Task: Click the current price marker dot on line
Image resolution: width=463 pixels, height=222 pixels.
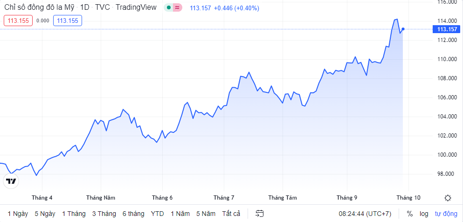Action: point(403,29)
